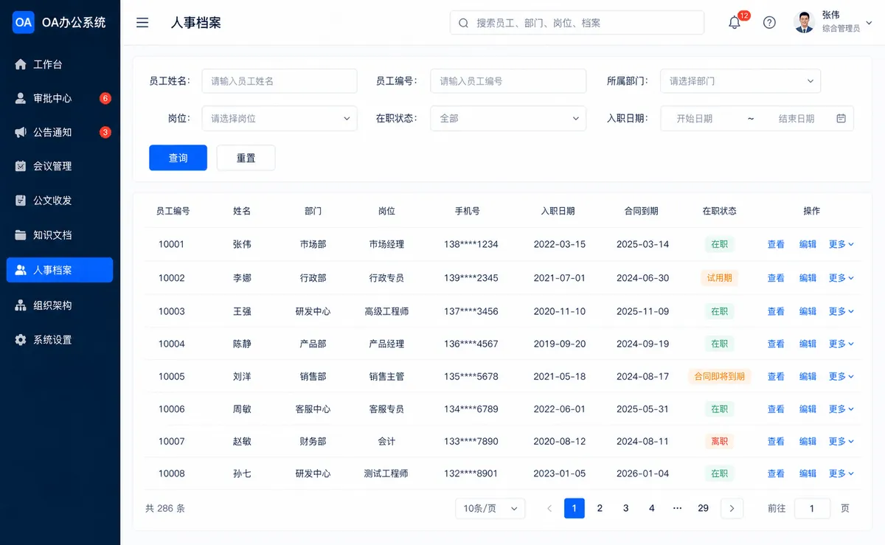
Task: Expand user menu arrow beside 综合管理员
Action: [869, 23]
